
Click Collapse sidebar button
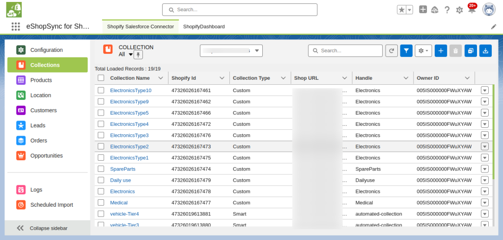pyautogui.click(x=48, y=228)
